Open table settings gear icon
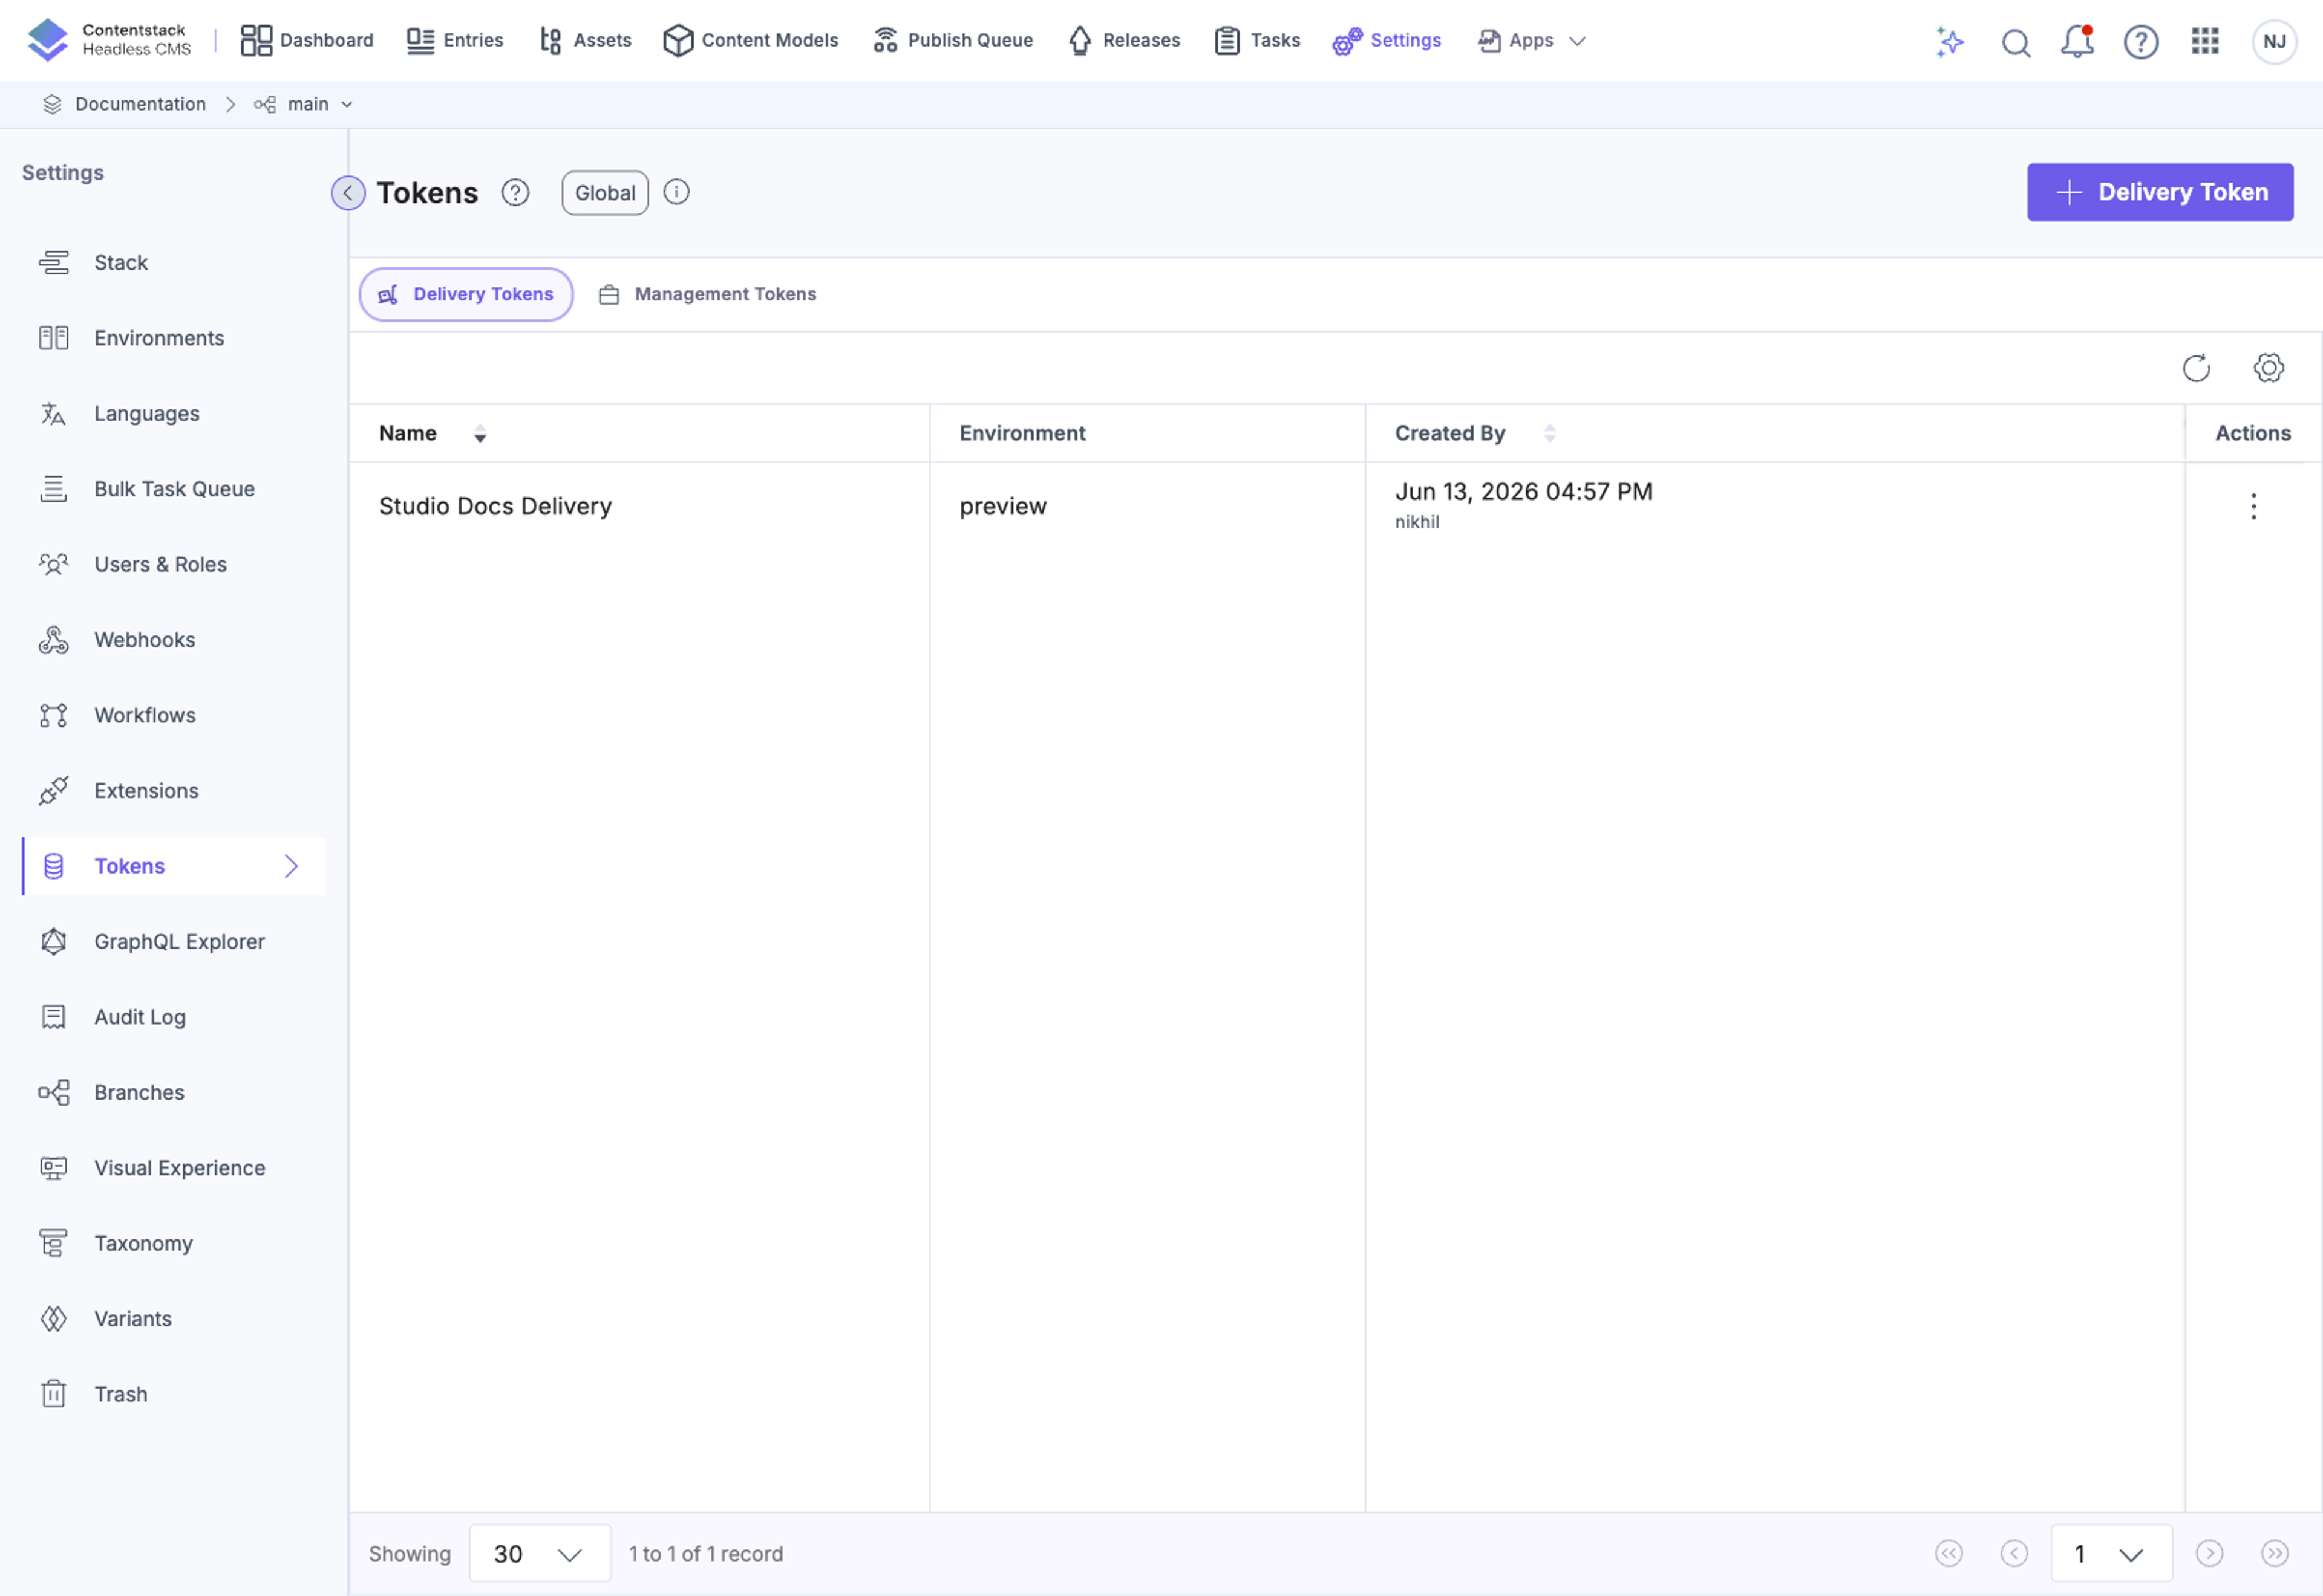This screenshot has height=1596, width=2323. coord(2268,368)
